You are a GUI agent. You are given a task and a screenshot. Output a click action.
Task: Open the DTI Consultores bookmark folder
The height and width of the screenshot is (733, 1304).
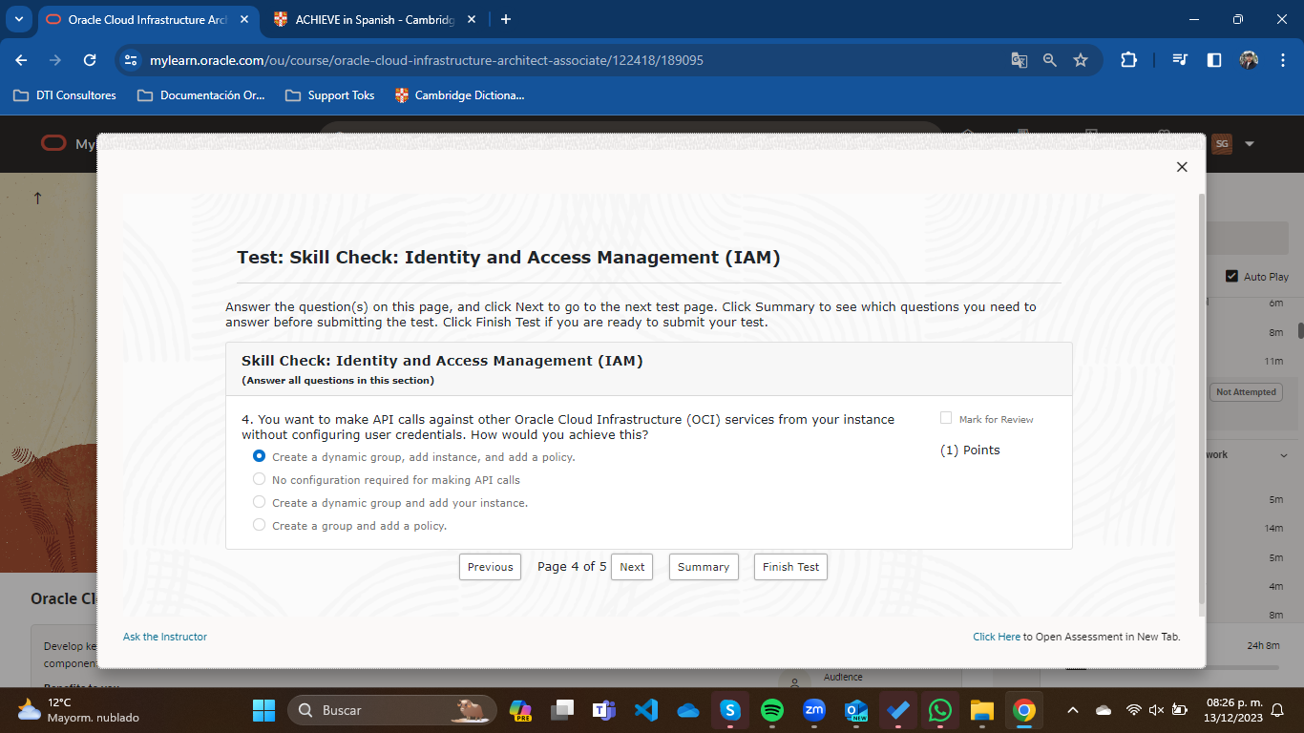[67, 95]
